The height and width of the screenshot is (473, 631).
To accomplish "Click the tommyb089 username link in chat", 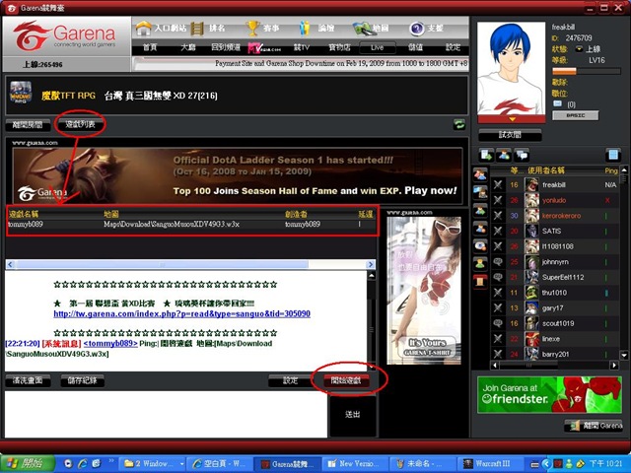I will pos(110,344).
